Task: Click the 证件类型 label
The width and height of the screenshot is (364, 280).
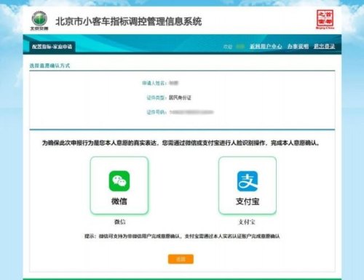Action: click(x=157, y=97)
